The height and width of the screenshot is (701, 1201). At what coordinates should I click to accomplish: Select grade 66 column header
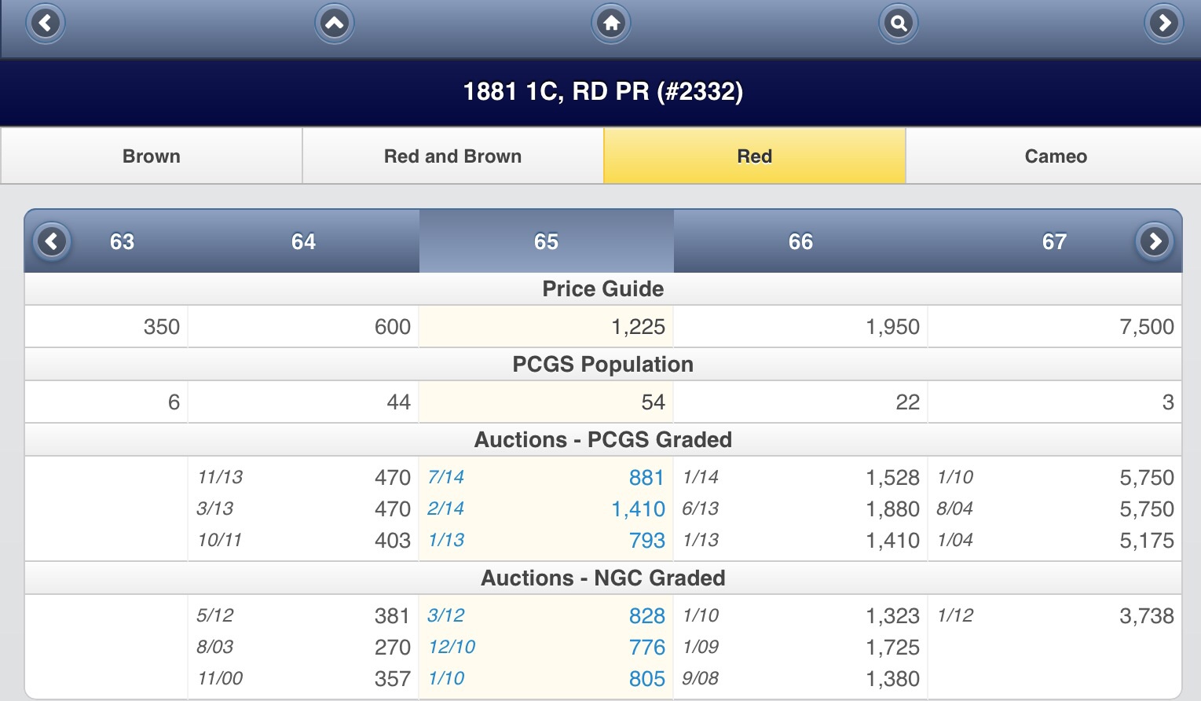click(x=800, y=241)
